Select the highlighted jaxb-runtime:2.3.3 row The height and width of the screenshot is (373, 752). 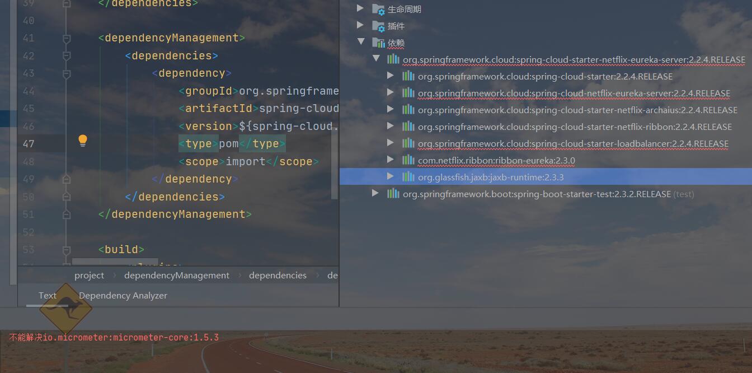coord(504,176)
